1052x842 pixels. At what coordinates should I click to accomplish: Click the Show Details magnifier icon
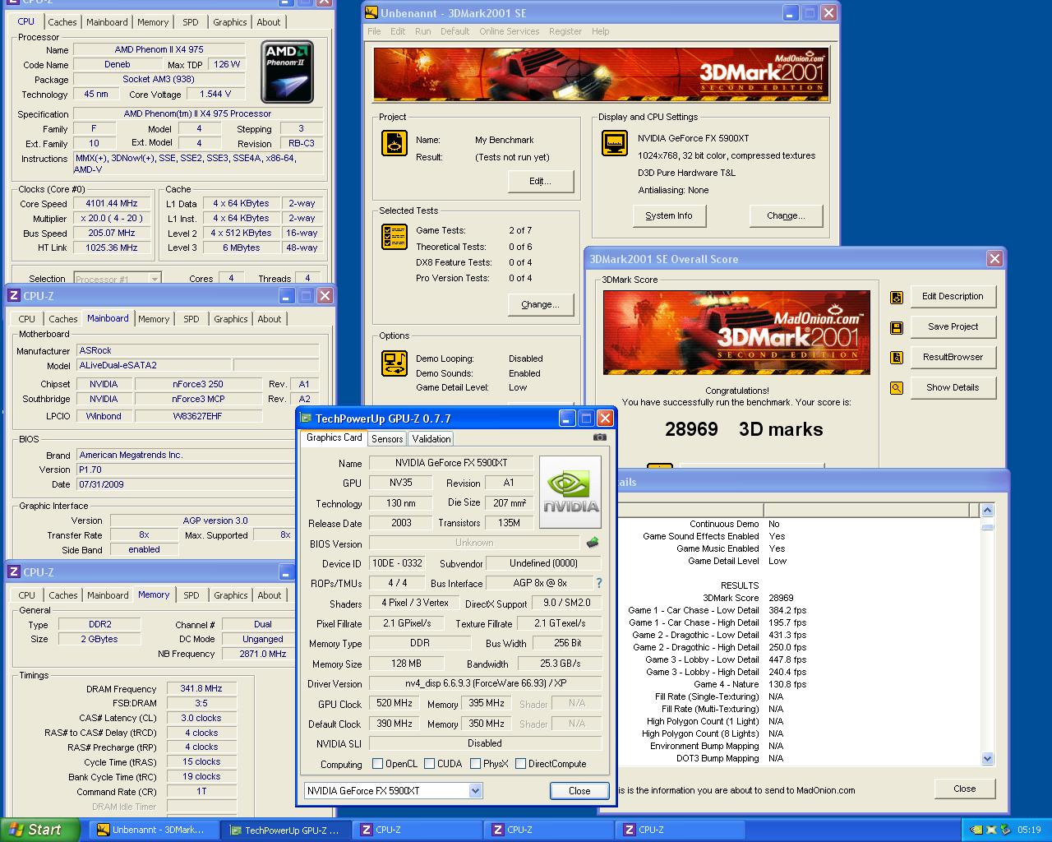pos(897,388)
